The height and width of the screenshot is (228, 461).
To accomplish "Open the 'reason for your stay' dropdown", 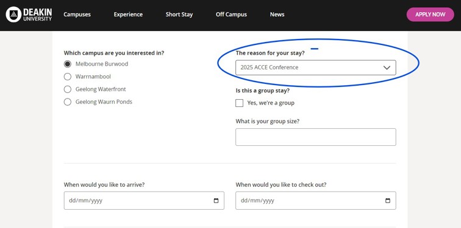I will click(x=316, y=67).
